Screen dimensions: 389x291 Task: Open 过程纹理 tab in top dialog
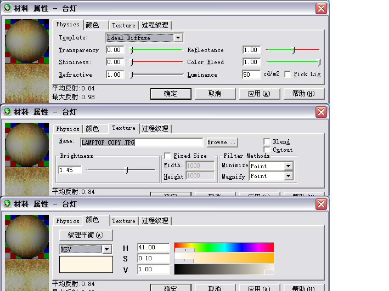point(155,25)
